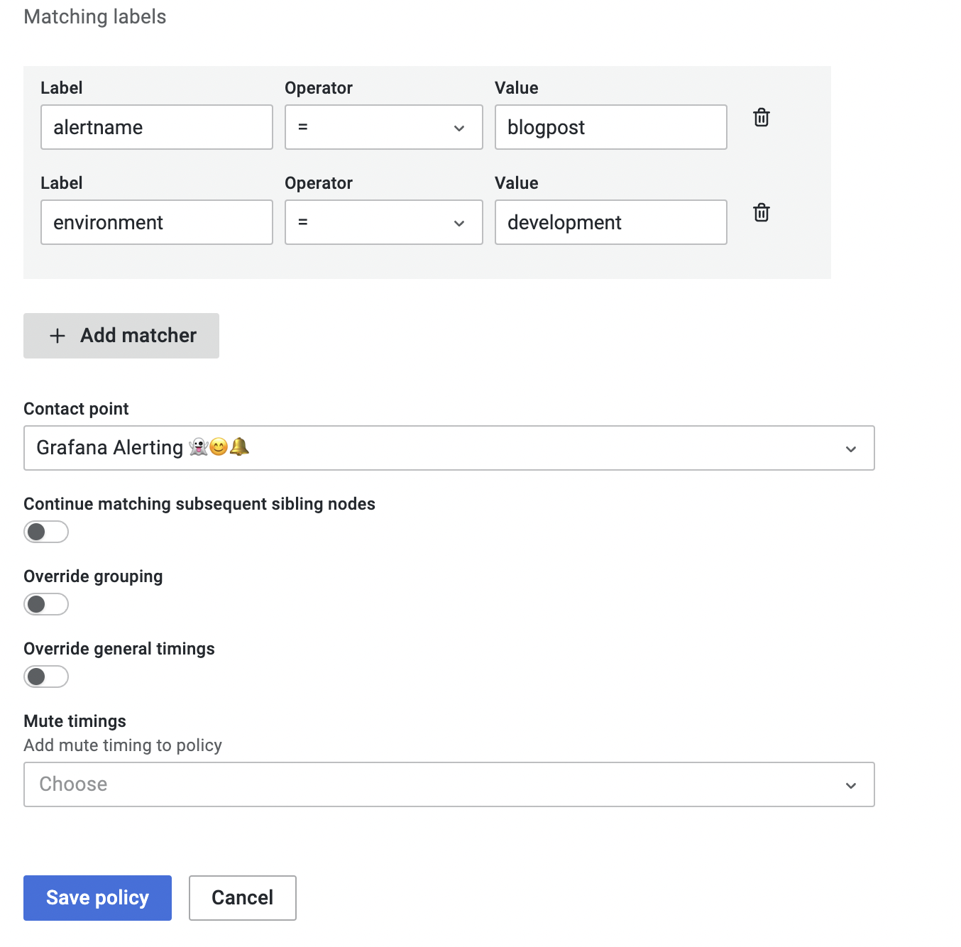
Task: Click the Save policy button
Action: [97, 898]
